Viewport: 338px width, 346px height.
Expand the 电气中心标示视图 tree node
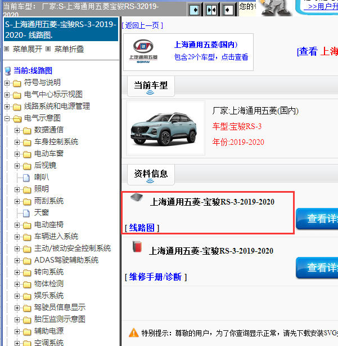coord(7,95)
